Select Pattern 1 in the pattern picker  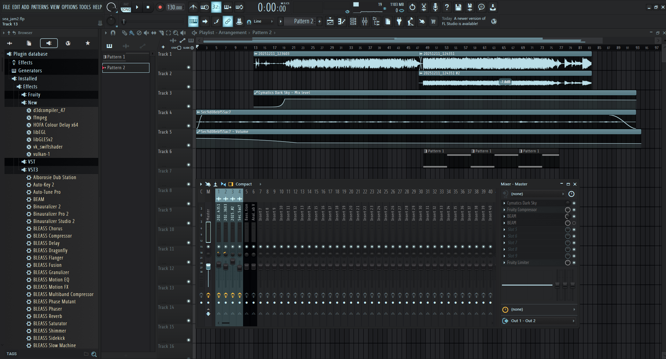[x=126, y=57]
